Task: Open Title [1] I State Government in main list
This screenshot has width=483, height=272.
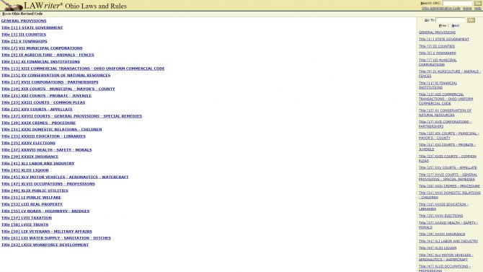Action: tap(32, 27)
